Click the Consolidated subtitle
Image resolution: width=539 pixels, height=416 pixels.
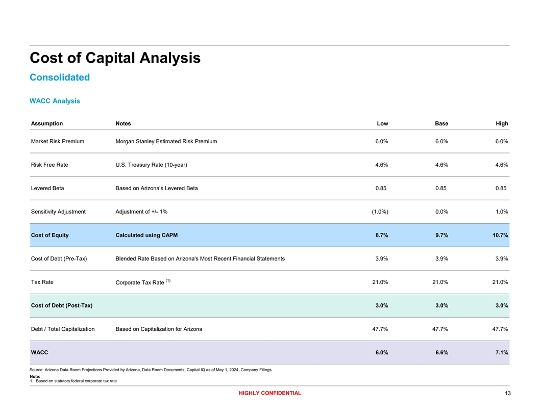point(60,77)
